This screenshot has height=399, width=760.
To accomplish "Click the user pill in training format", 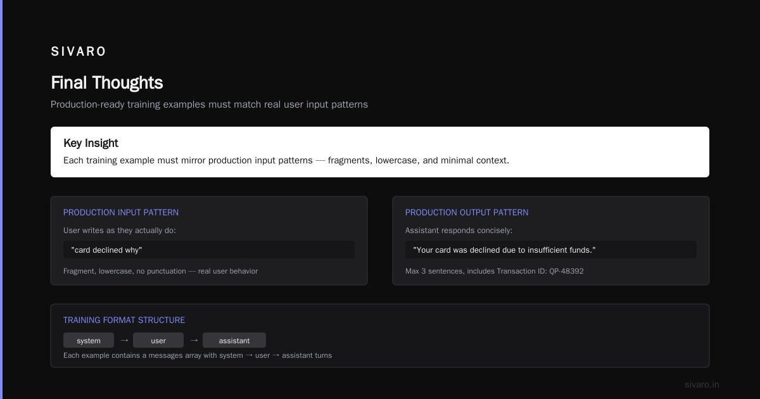I will (x=158, y=341).
